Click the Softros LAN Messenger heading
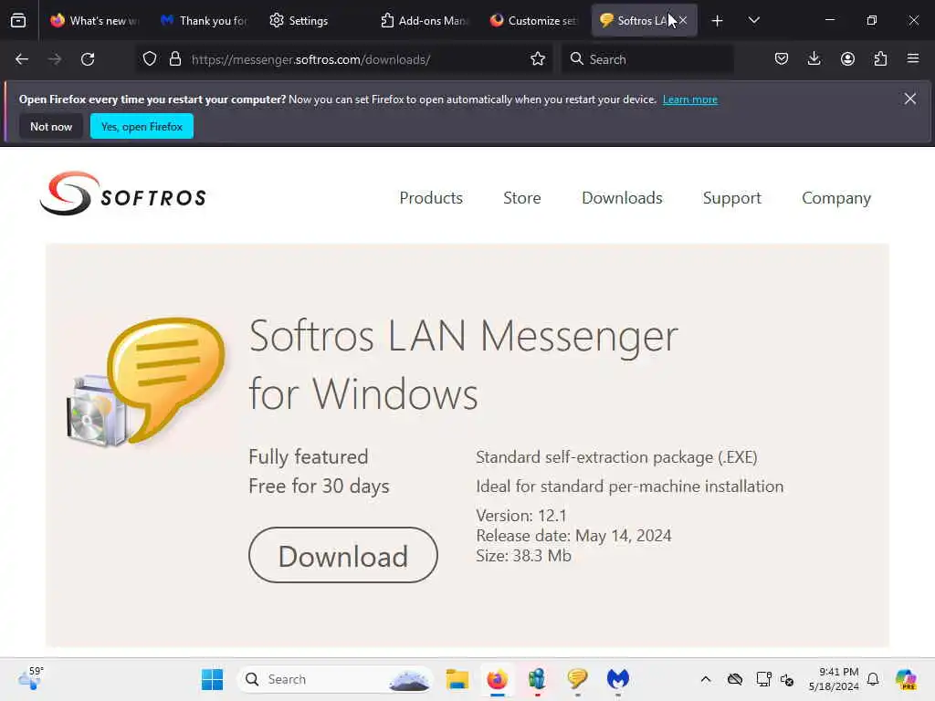Screen dimensions: 935x701 (463, 365)
